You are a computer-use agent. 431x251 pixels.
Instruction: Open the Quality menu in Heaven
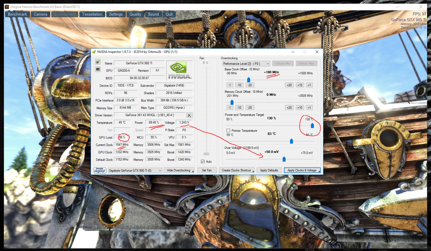[x=135, y=14]
